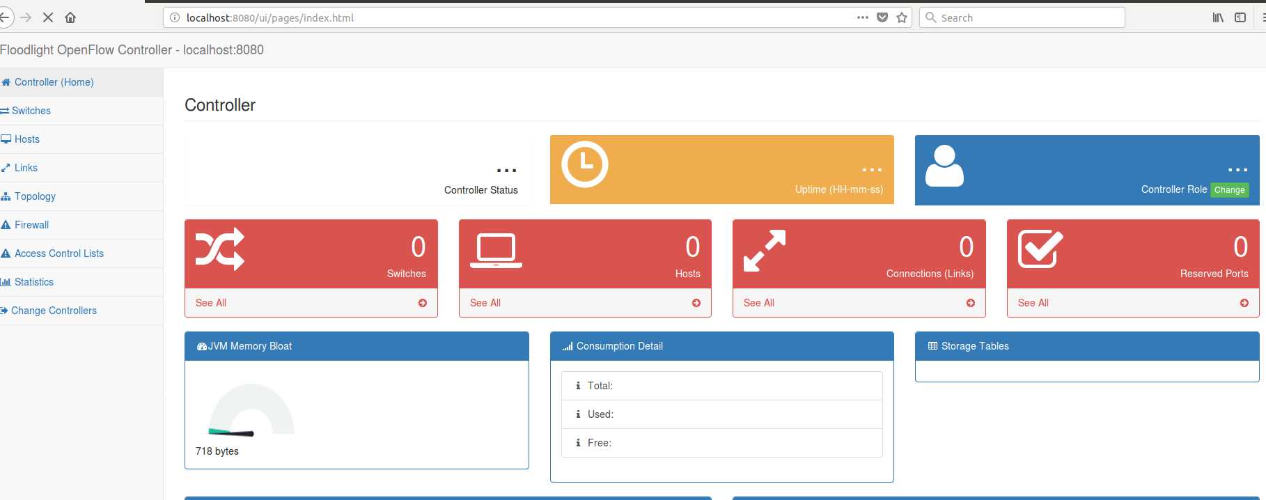Click the user icon on Controller Role panel
This screenshot has height=500, width=1266.
point(944,166)
